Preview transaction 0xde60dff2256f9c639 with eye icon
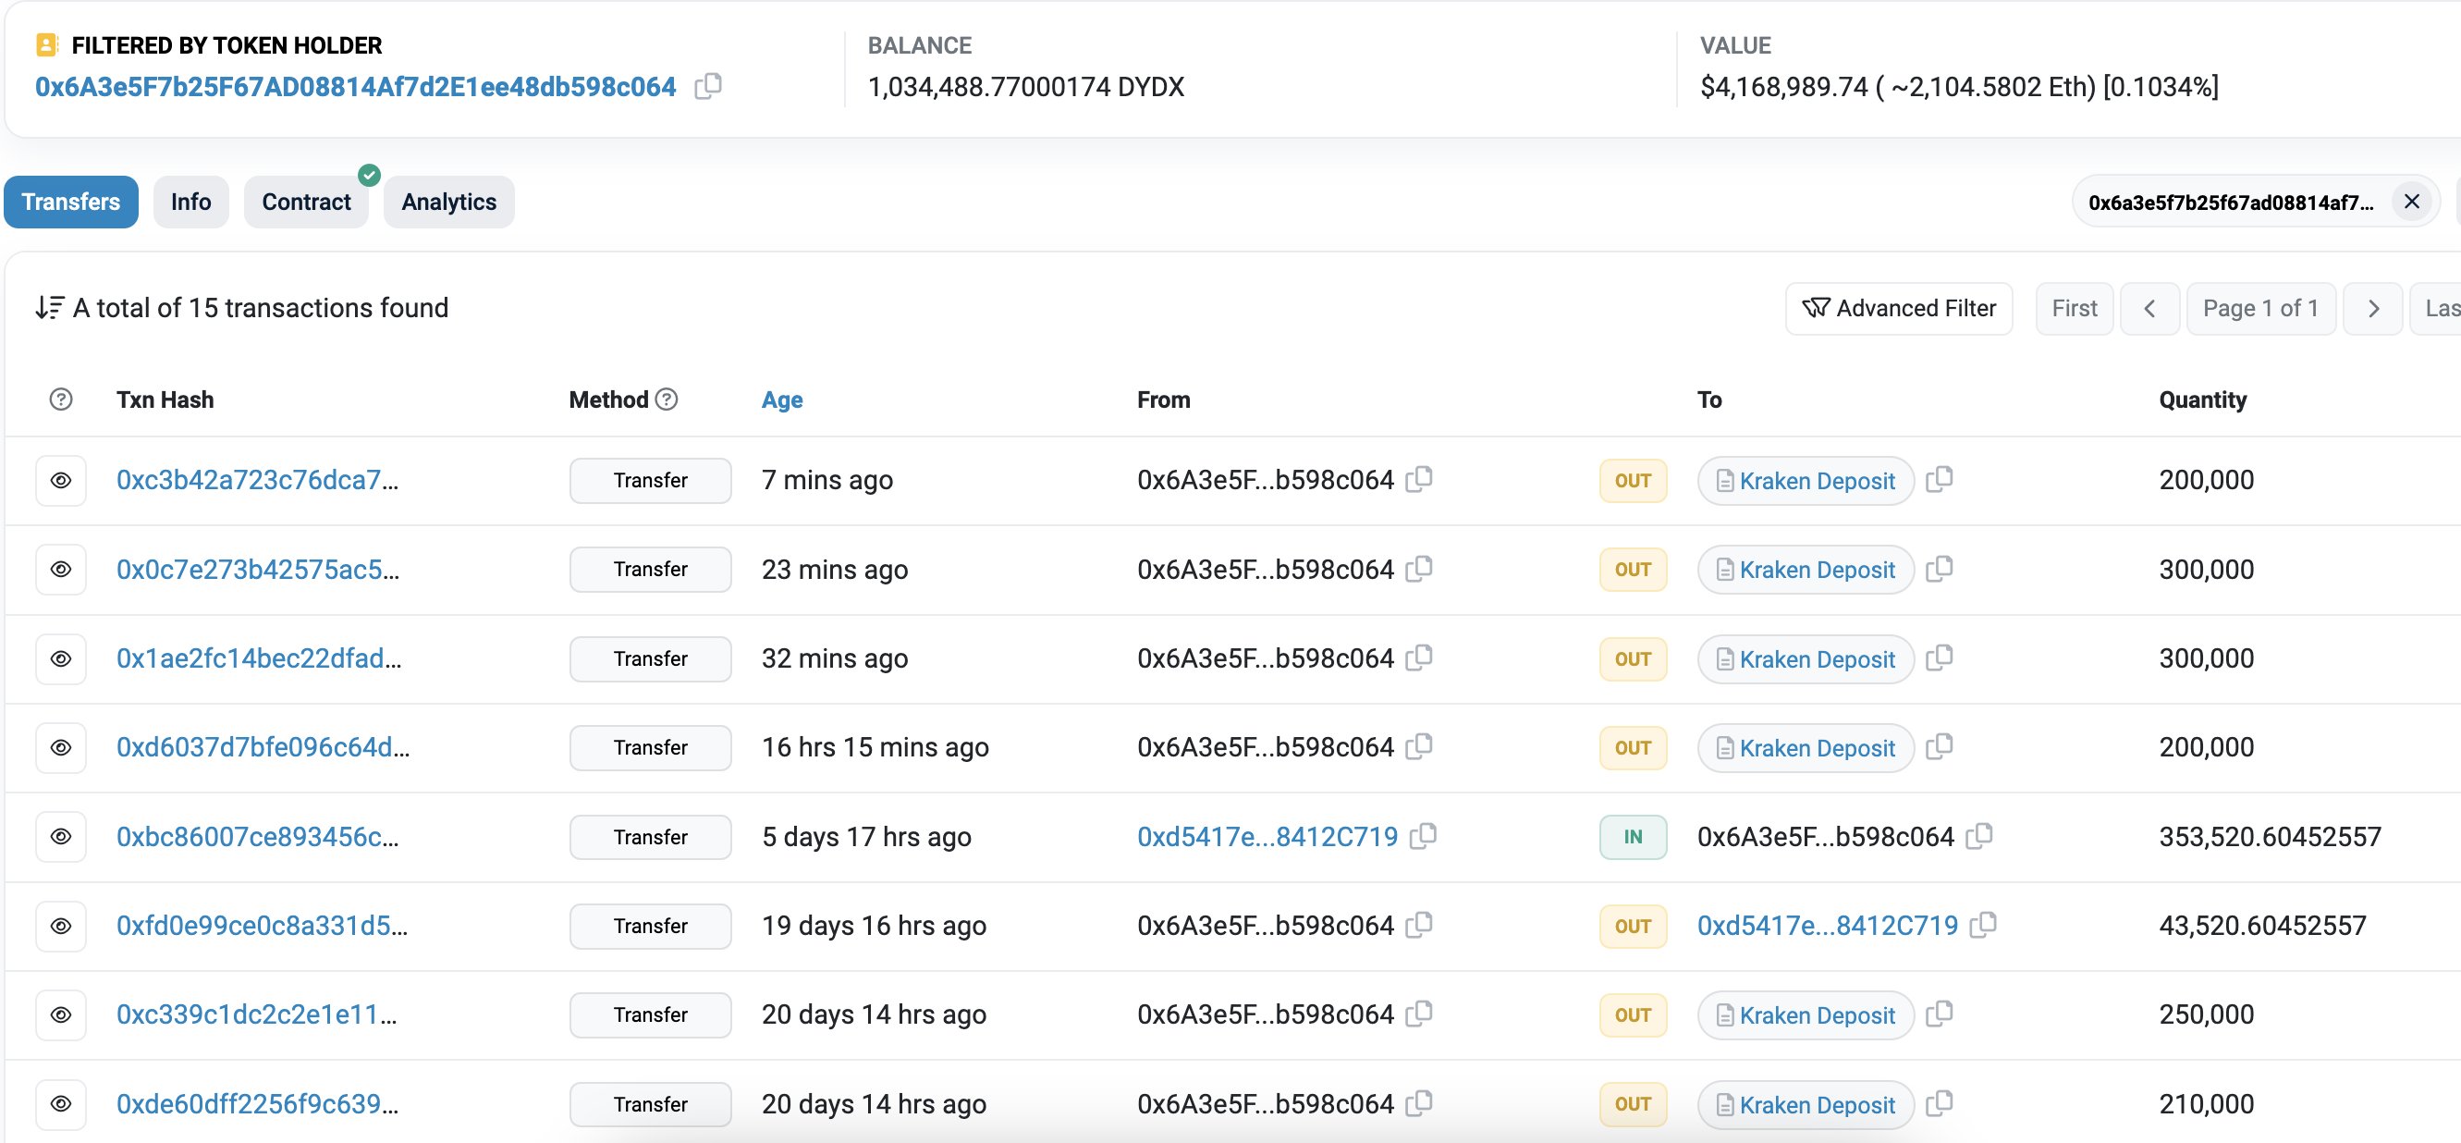The height and width of the screenshot is (1143, 2461). pyautogui.click(x=61, y=1105)
